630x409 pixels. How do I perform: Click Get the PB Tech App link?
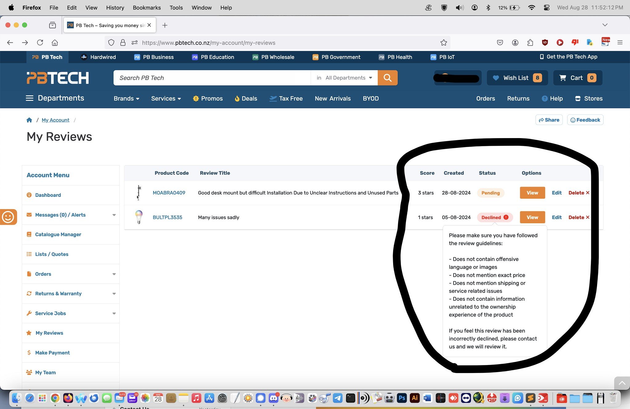click(x=568, y=57)
